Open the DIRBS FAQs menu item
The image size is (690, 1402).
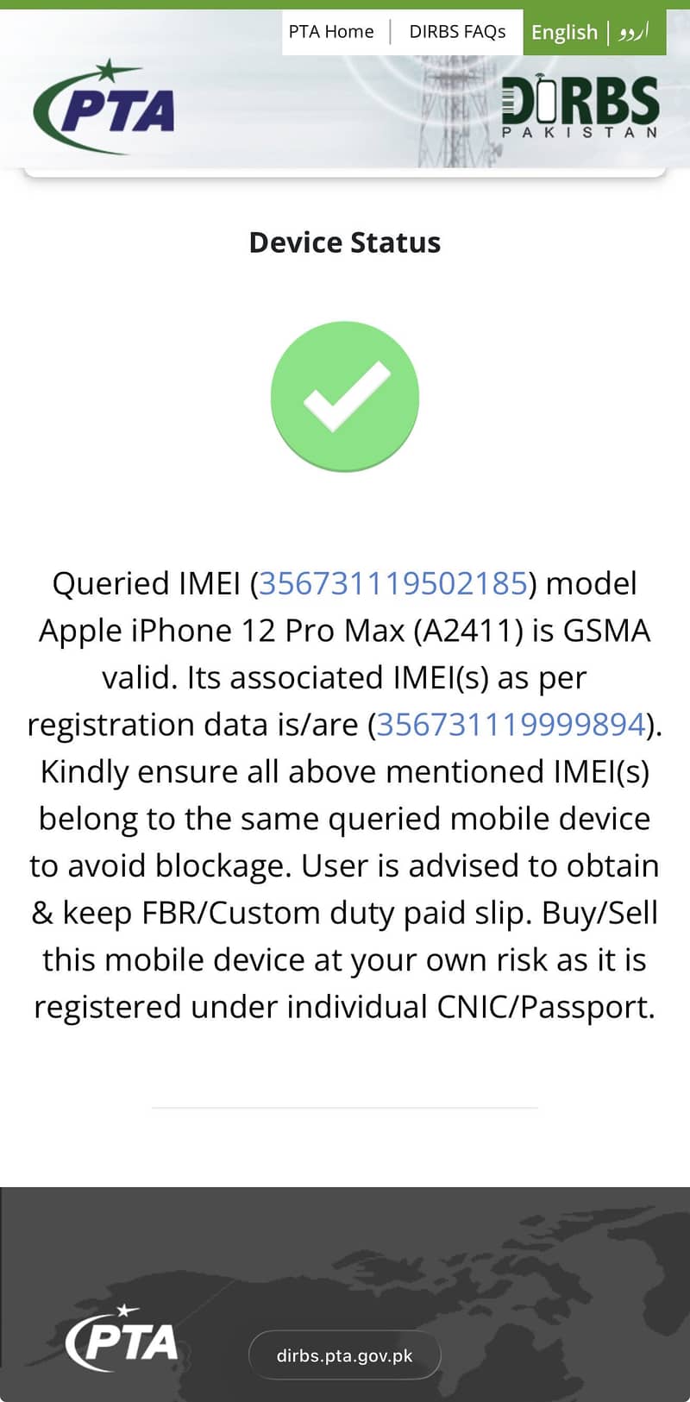(457, 32)
